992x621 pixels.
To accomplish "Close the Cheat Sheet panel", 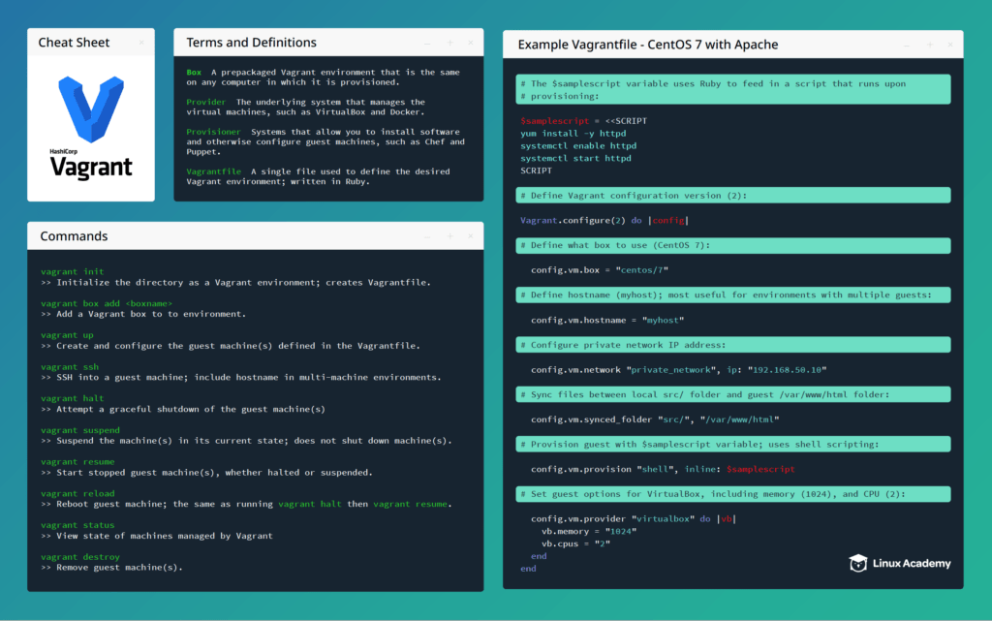I will 141,43.
